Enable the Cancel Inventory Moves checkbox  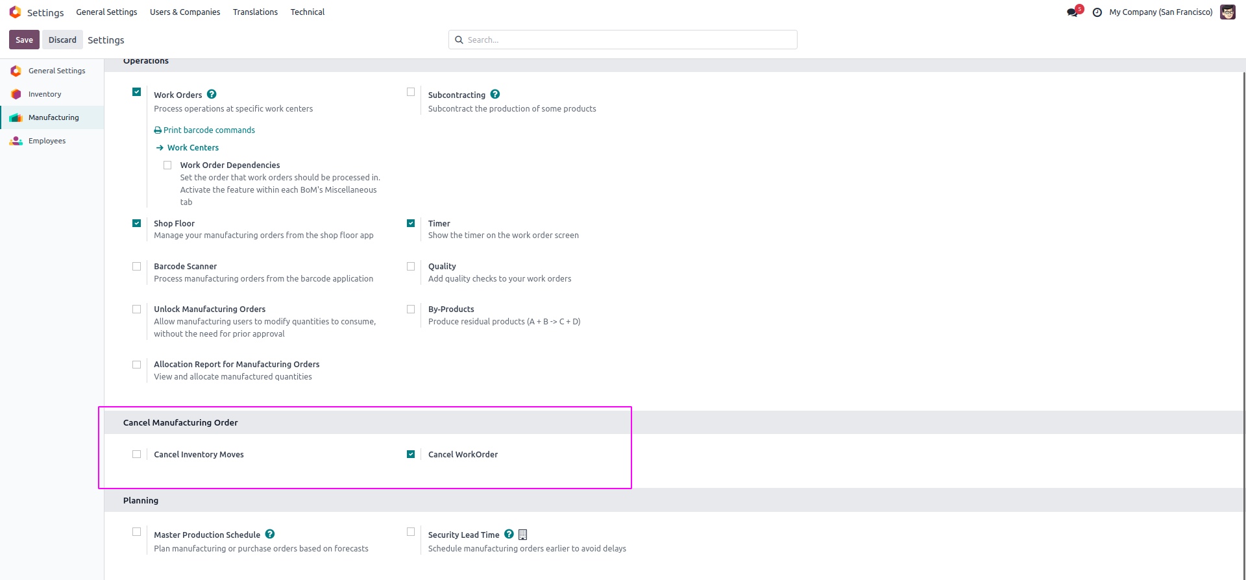[x=137, y=454]
